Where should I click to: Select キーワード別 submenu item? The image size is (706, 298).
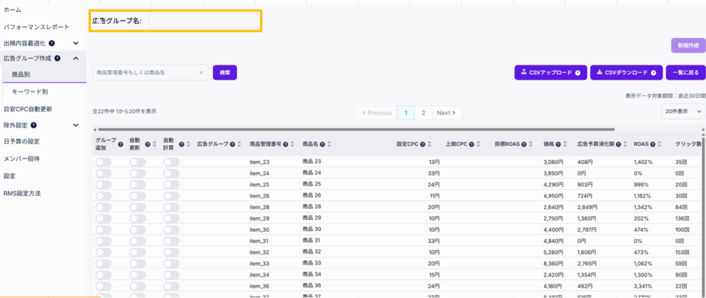pos(30,92)
